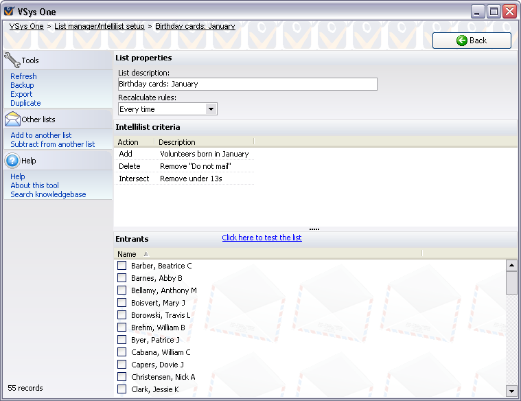Click the Action column header

135,142
